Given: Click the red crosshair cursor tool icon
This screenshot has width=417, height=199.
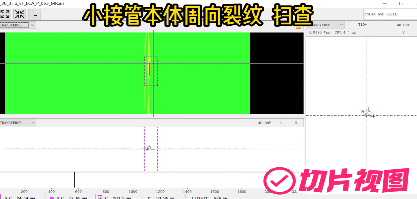Looking at the screenshot, I should [34, 14].
